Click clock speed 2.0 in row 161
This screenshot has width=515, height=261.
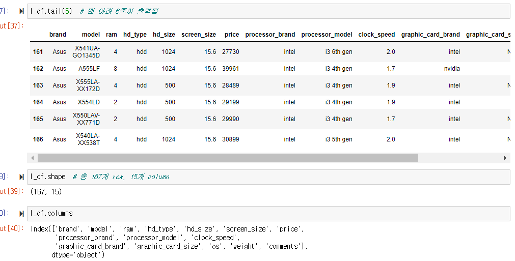tap(391, 52)
